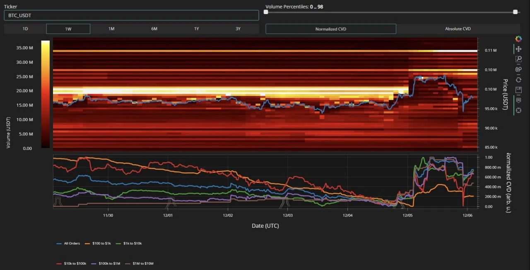Click the 200.00 m CVD tick label

point(493,197)
